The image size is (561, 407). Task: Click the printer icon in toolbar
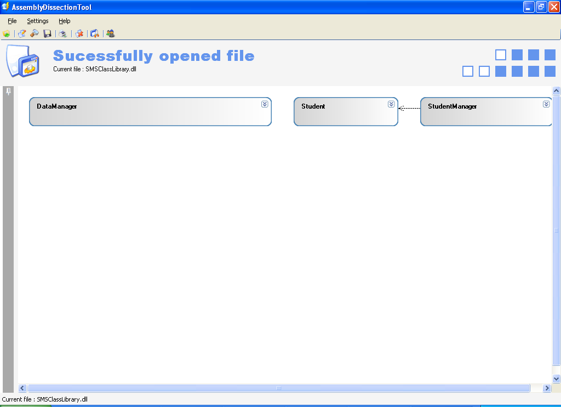[63, 33]
